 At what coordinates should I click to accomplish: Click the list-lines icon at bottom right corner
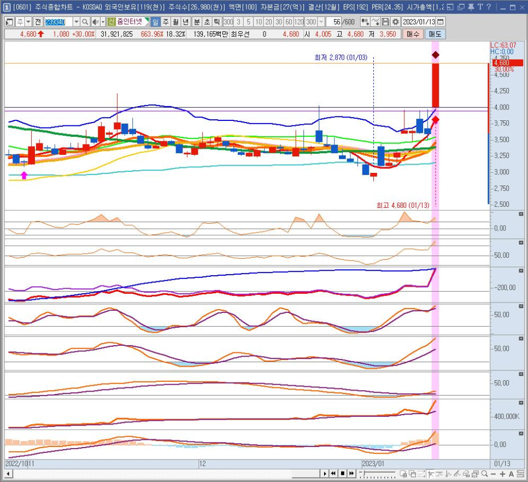click(x=520, y=474)
